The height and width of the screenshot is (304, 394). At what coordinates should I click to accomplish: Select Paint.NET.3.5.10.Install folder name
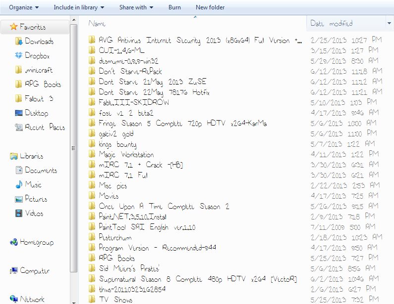point(132,217)
